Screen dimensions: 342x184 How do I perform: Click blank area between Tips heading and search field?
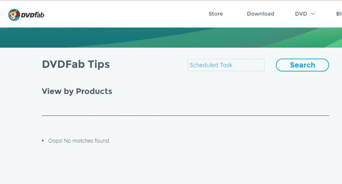tap(148, 65)
